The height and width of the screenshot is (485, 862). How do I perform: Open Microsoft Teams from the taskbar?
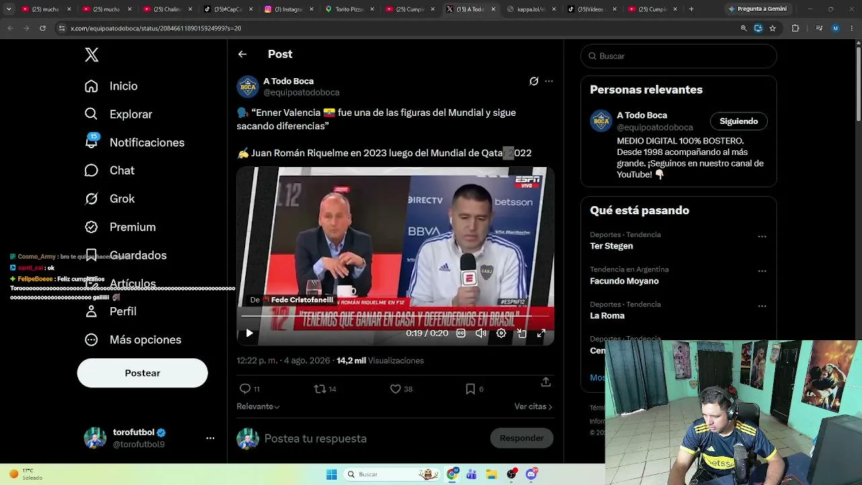(471, 474)
